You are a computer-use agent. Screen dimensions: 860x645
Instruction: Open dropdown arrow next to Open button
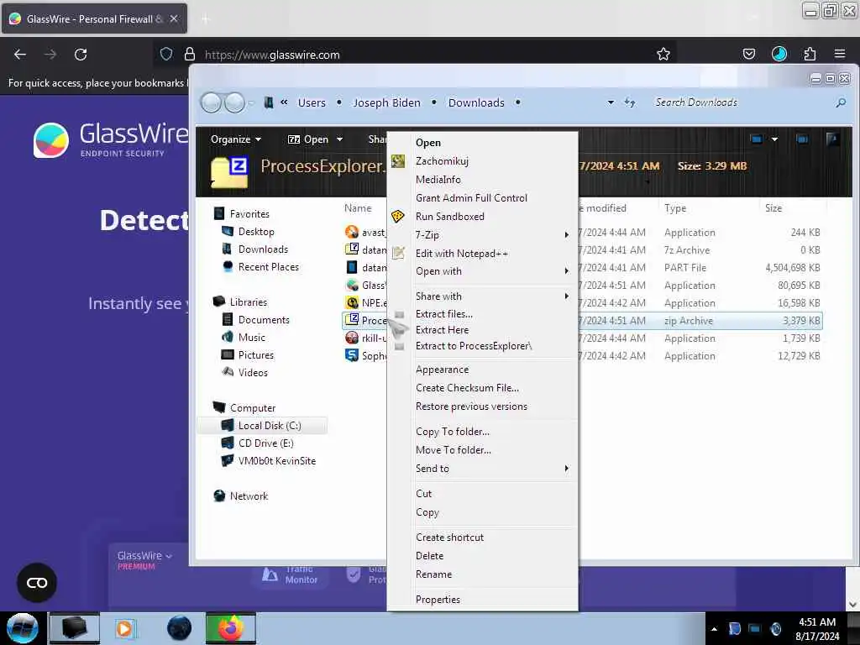pyautogui.click(x=339, y=139)
